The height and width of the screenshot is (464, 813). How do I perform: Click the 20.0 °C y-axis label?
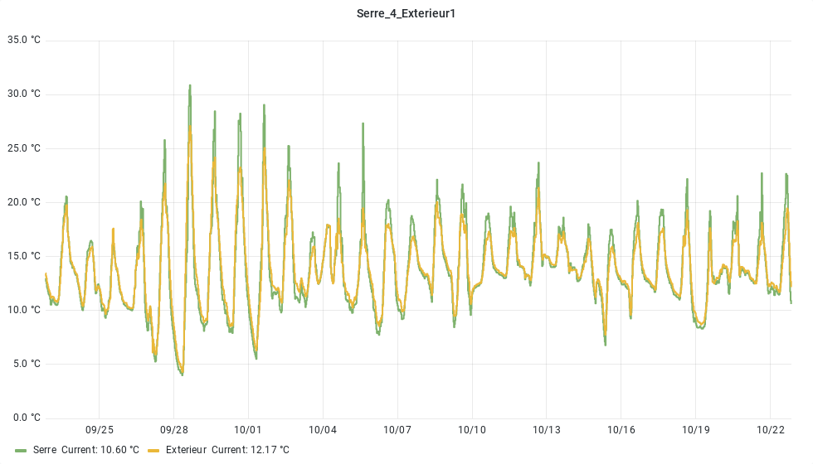click(x=24, y=202)
